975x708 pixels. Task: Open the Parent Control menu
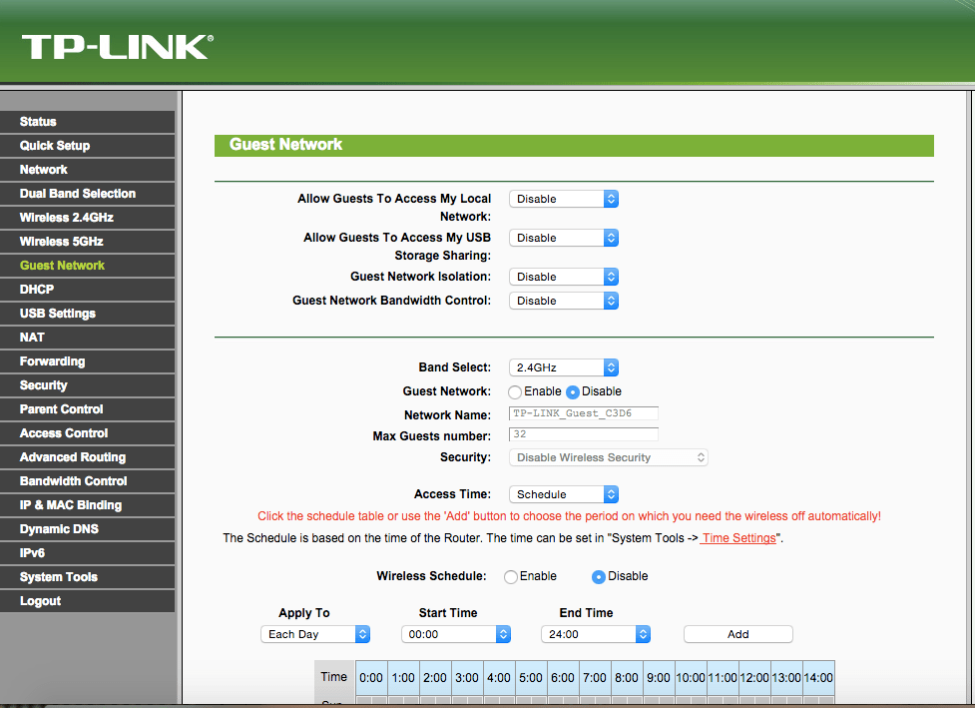pyautogui.click(x=62, y=409)
